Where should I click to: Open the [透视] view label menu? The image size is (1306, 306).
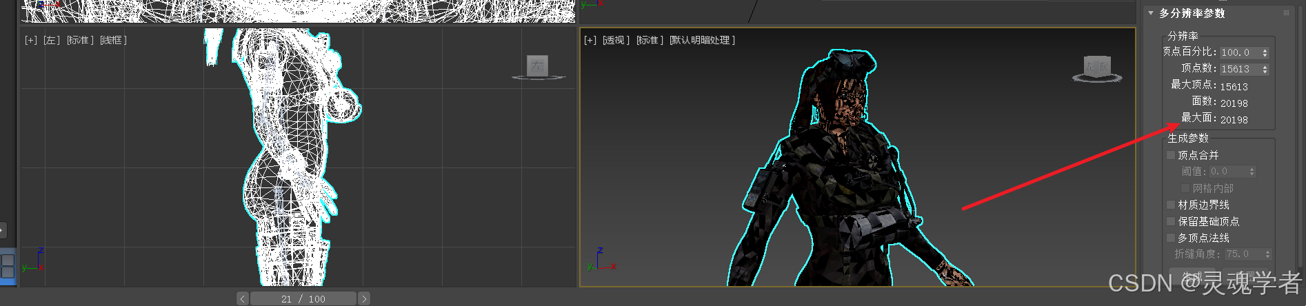pyautogui.click(x=616, y=40)
